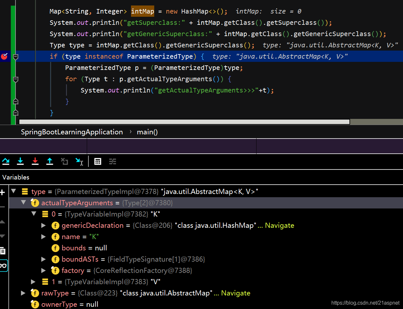Image resolution: width=403 pixels, height=309 pixels.
Task: Expand the boundASTs field
Action: (44, 259)
